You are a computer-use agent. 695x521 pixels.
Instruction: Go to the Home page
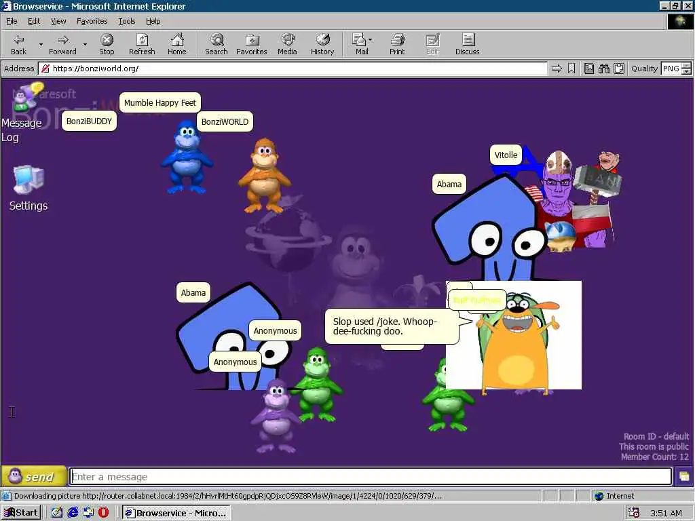pos(177,44)
